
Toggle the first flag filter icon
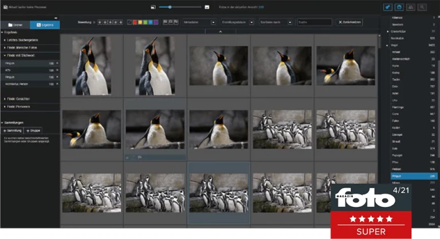coord(164,22)
